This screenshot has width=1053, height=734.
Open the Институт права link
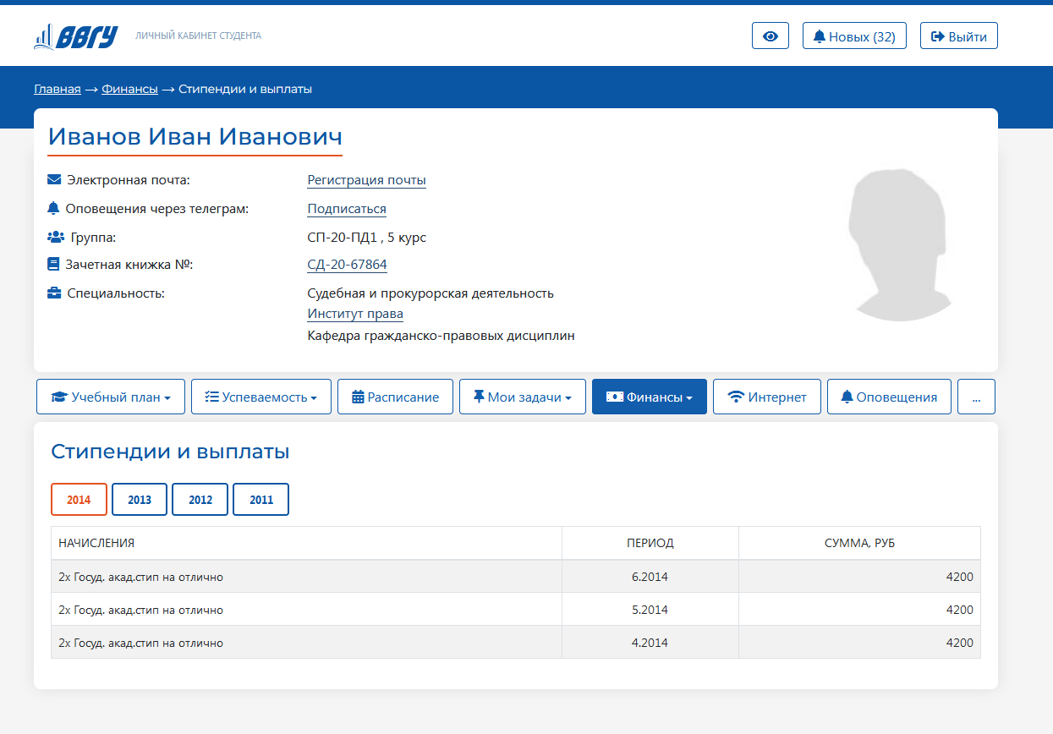(354, 314)
